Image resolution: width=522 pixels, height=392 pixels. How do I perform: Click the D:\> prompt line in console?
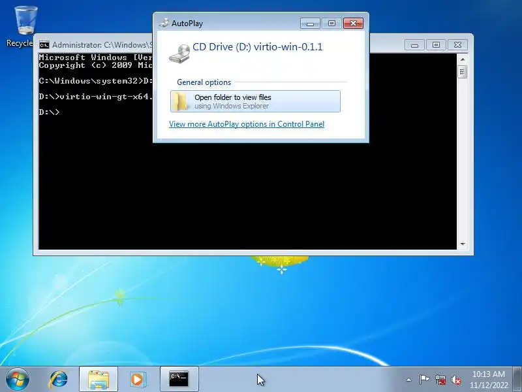(50, 112)
